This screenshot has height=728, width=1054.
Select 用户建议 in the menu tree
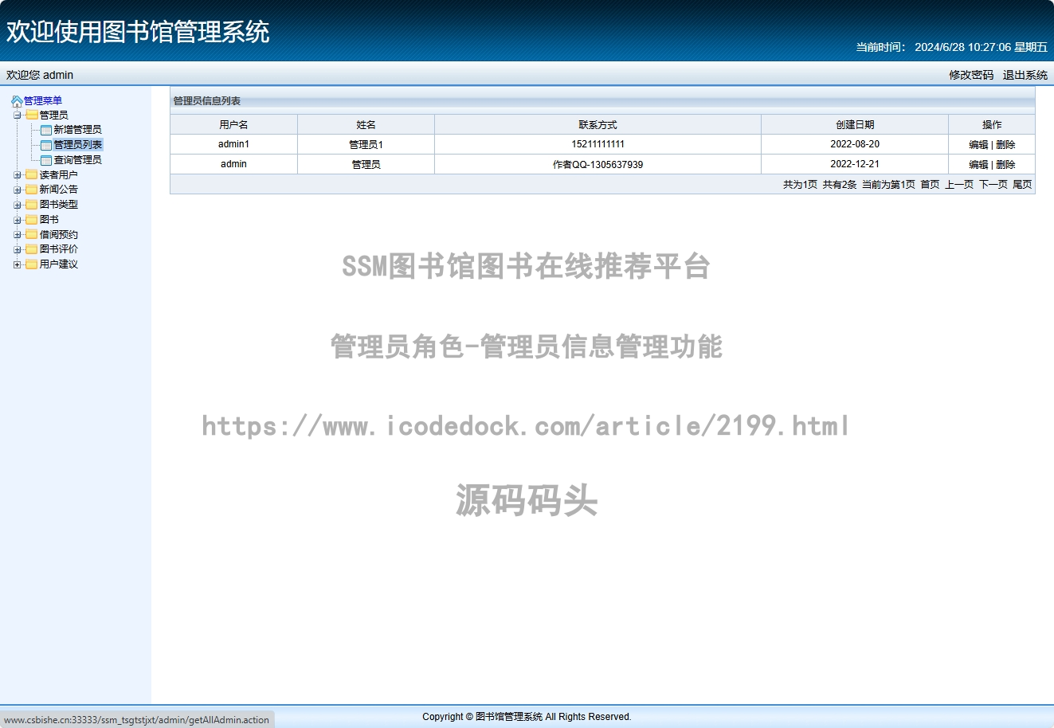click(x=59, y=264)
